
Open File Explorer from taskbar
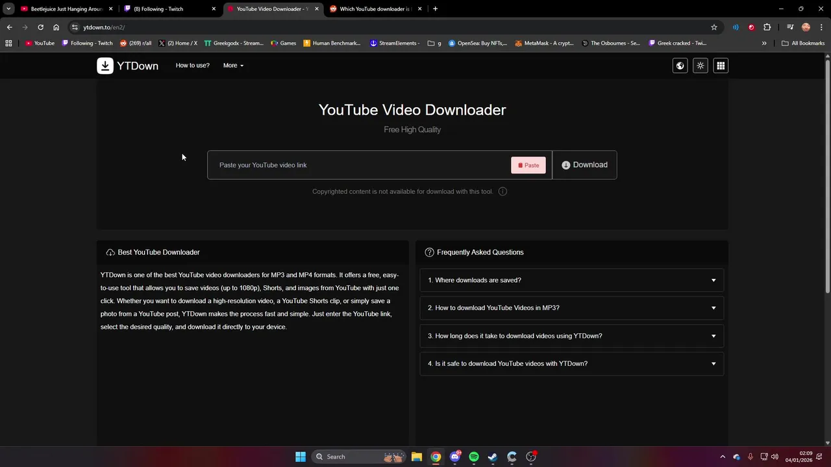click(417, 457)
